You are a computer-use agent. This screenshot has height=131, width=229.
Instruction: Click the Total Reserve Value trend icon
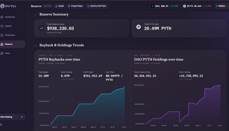(41, 28)
